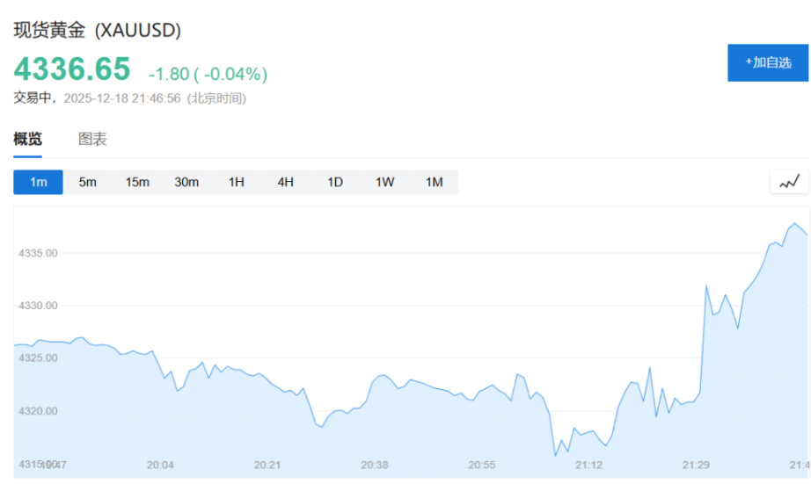The image size is (811, 484).
Task: Click the 4335.00 price axis label
Action: (x=38, y=253)
